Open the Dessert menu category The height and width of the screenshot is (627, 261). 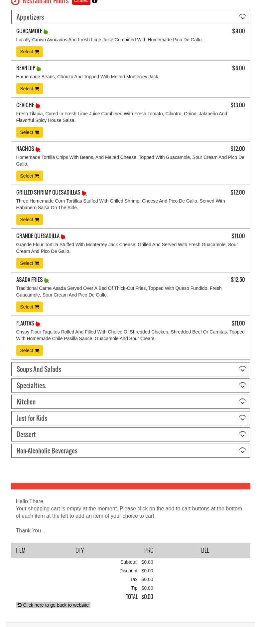tap(26, 434)
